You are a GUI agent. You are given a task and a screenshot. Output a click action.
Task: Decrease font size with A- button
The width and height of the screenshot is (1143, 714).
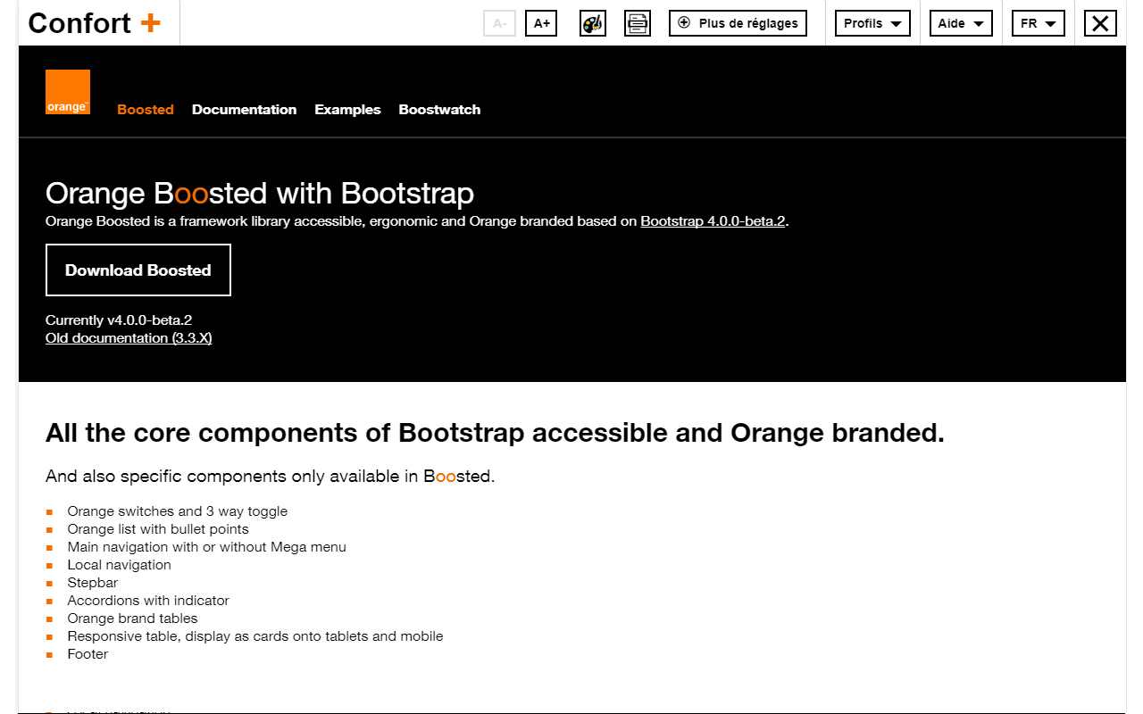(x=499, y=23)
